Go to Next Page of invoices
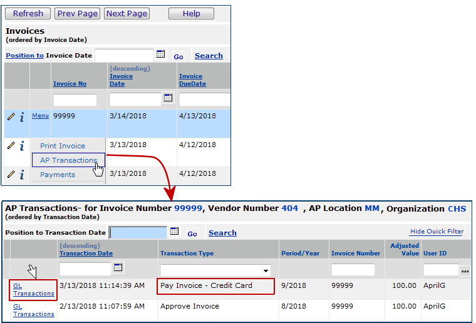Screen dimensions: 476x323 pos(127,13)
